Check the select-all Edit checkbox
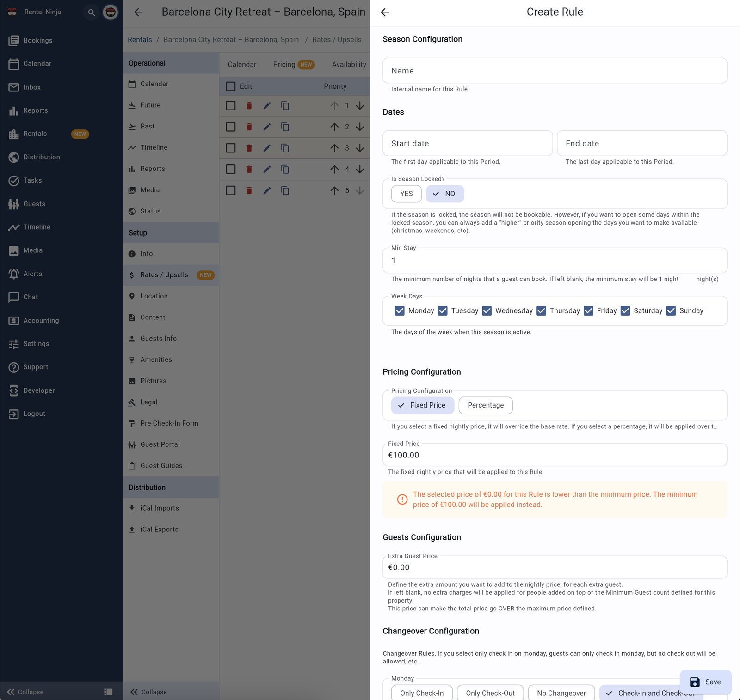The height and width of the screenshot is (700, 740). (230, 86)
